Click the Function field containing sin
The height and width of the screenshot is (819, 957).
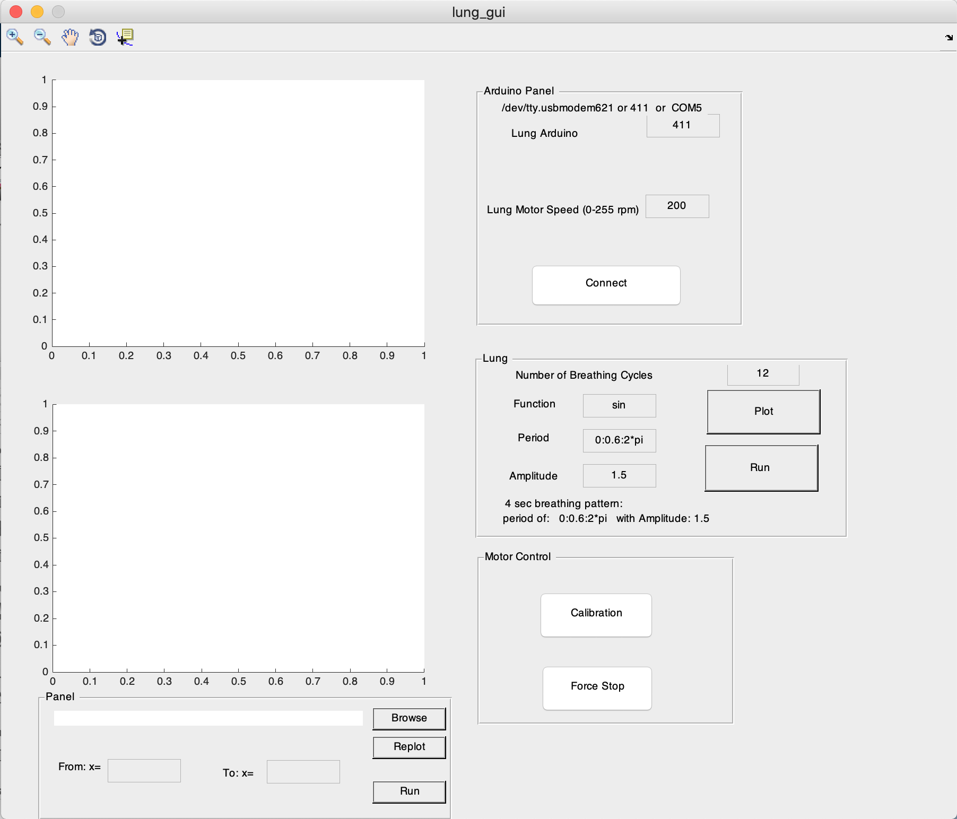click(x=619, y=406)
